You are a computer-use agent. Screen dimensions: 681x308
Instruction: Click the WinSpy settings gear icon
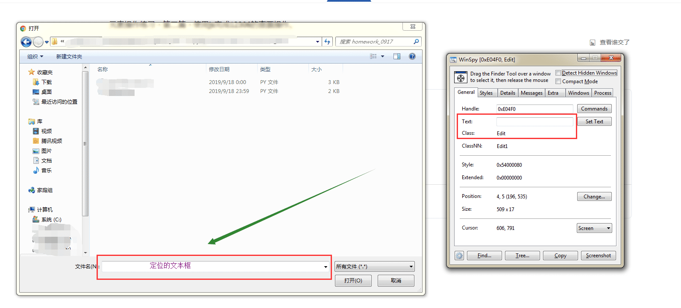459,256
